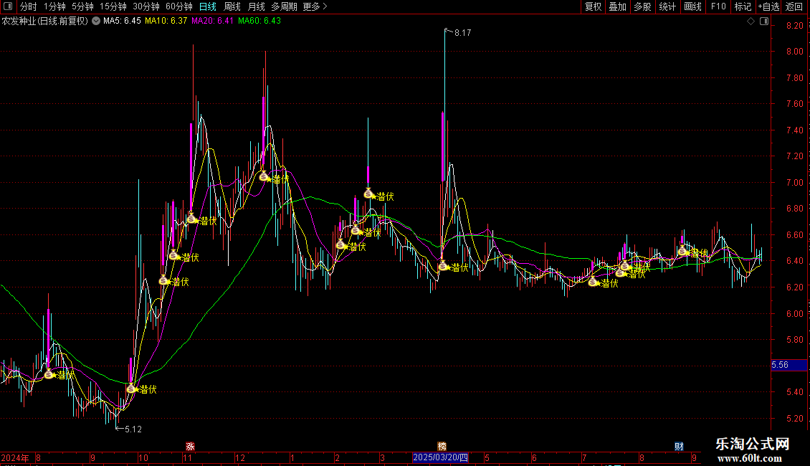Click the 潜伏 money bag icon at 5.12 low
The image size is (810, 466).
(x=131, y=389)
